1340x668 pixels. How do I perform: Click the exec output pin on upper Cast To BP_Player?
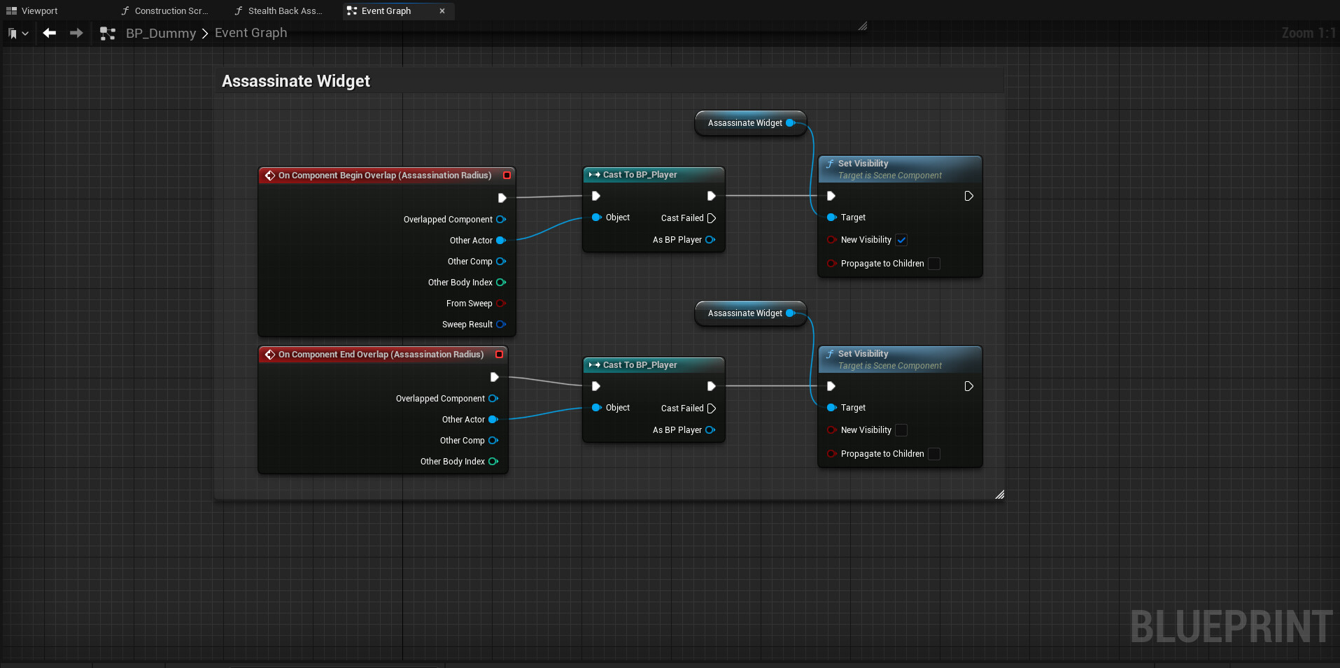pyautogui.click(x=712, y=196)
